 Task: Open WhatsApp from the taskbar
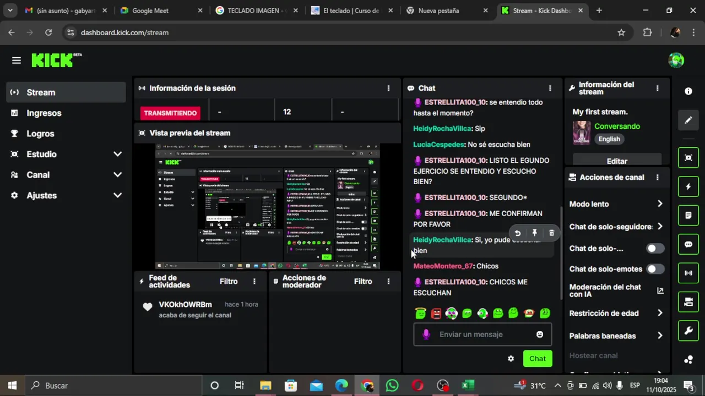tap(392, 386)
